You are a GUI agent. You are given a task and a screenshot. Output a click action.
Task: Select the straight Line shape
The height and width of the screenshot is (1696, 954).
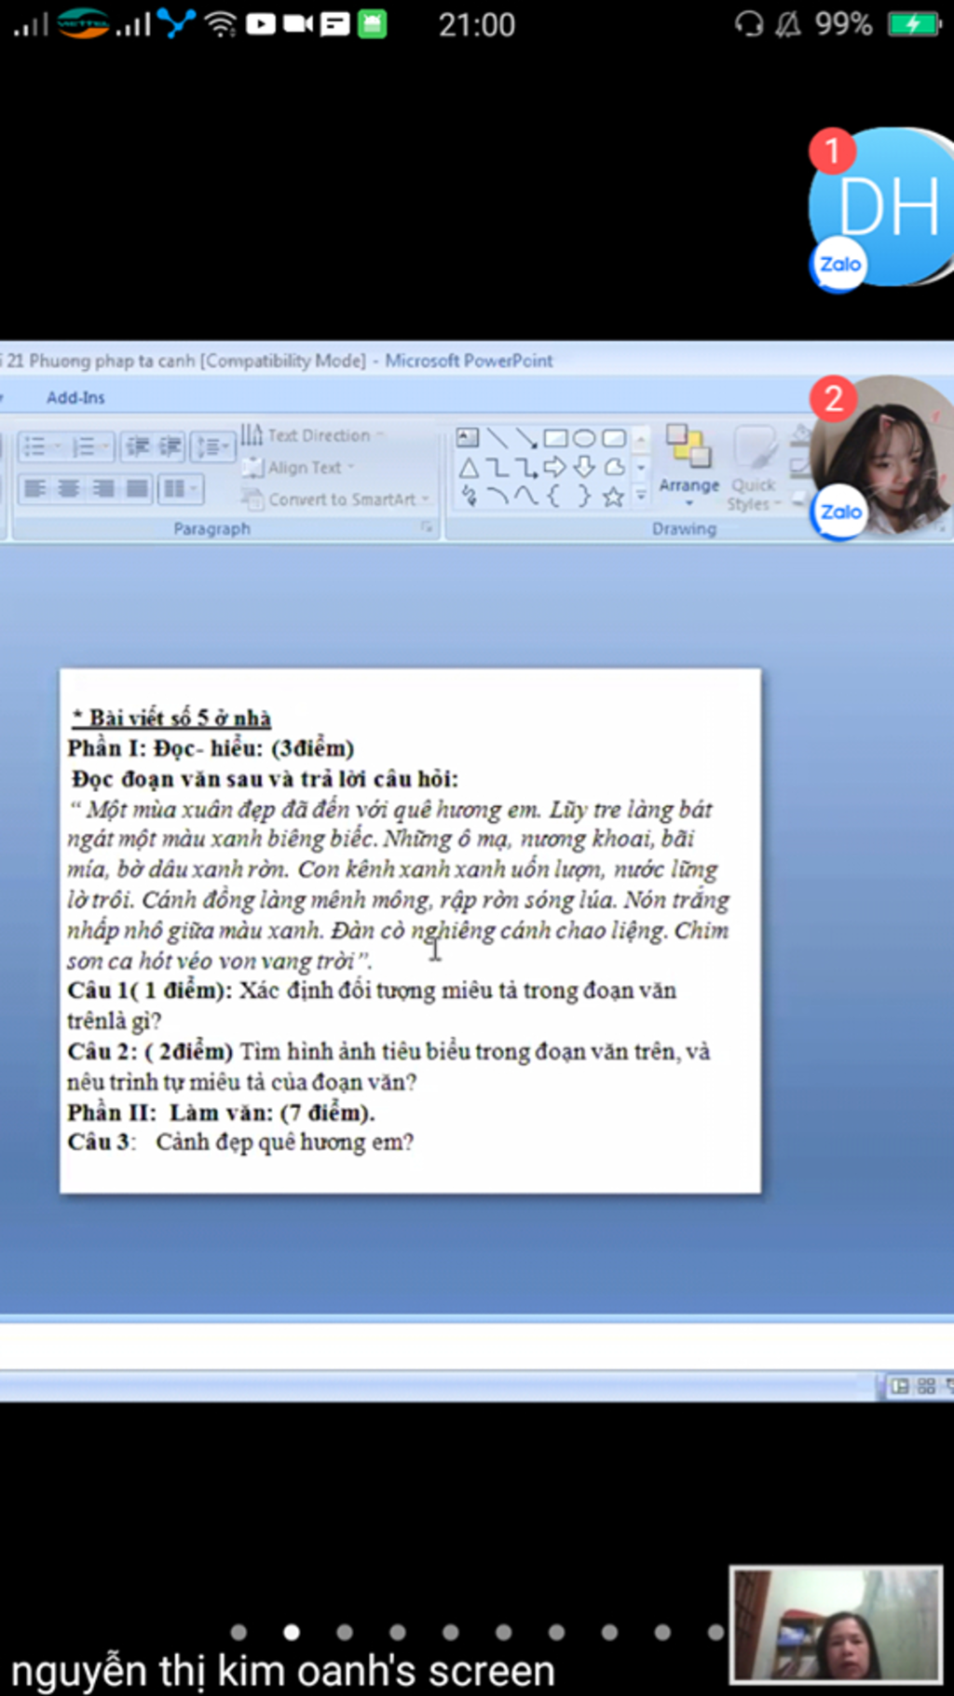pyautogui.click(x=497, y=438)
